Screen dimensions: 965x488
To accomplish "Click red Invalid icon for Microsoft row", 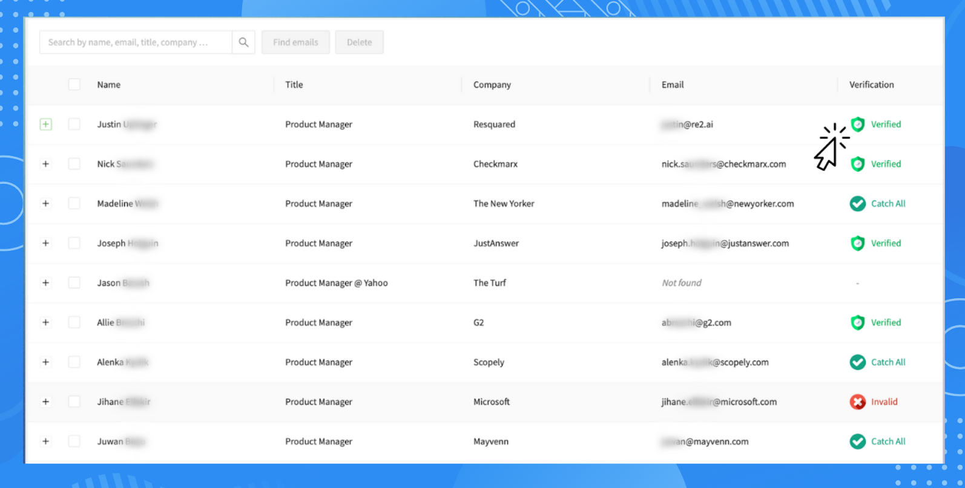I will pos(857,402).
